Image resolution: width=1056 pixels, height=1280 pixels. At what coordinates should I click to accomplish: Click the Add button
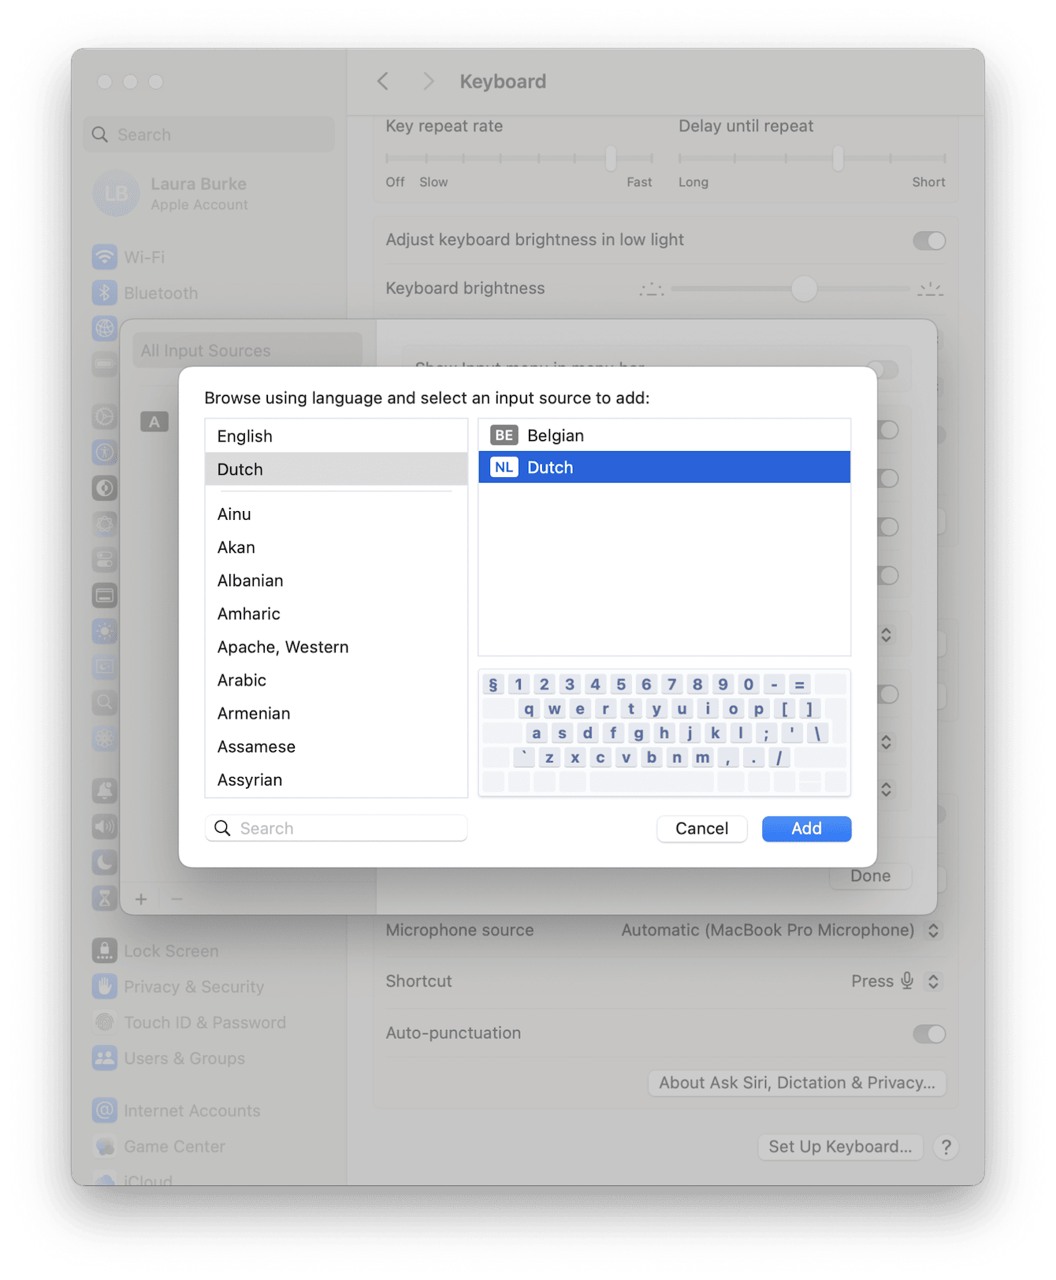click(x=806, y=828)
